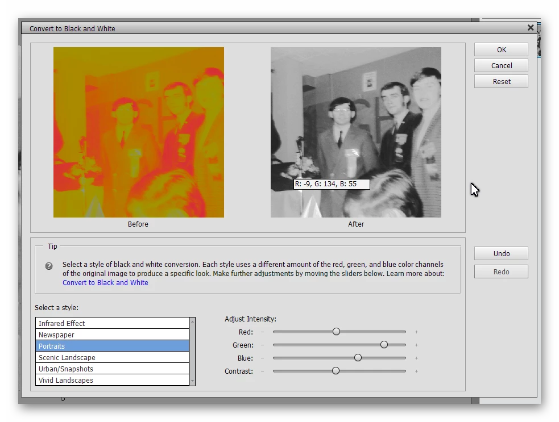The height and width of the screenshot is (422, 559).
Task: Select the Scenic Landscape style
Action: pos(112,357)
